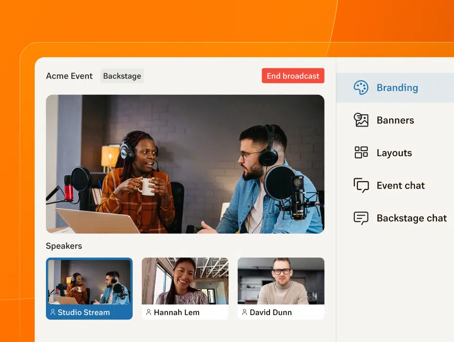
Task: Click person icon beside Hannah Lem
Action: point(148,312)
